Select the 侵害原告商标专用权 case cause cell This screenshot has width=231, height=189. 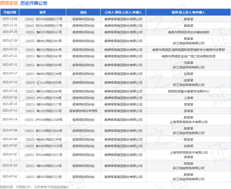[x=83, y=111]
